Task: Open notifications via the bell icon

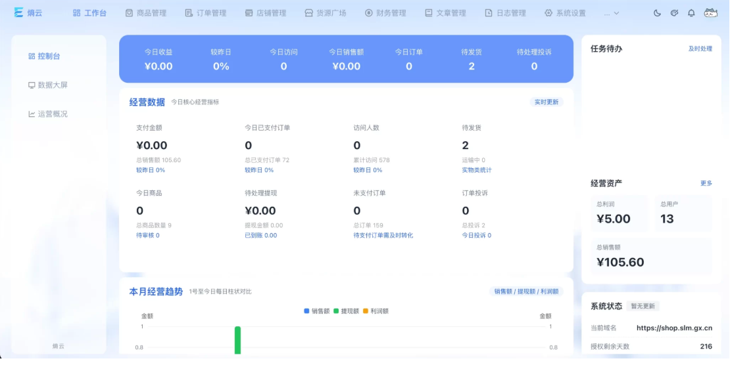Action: point(691,13)
